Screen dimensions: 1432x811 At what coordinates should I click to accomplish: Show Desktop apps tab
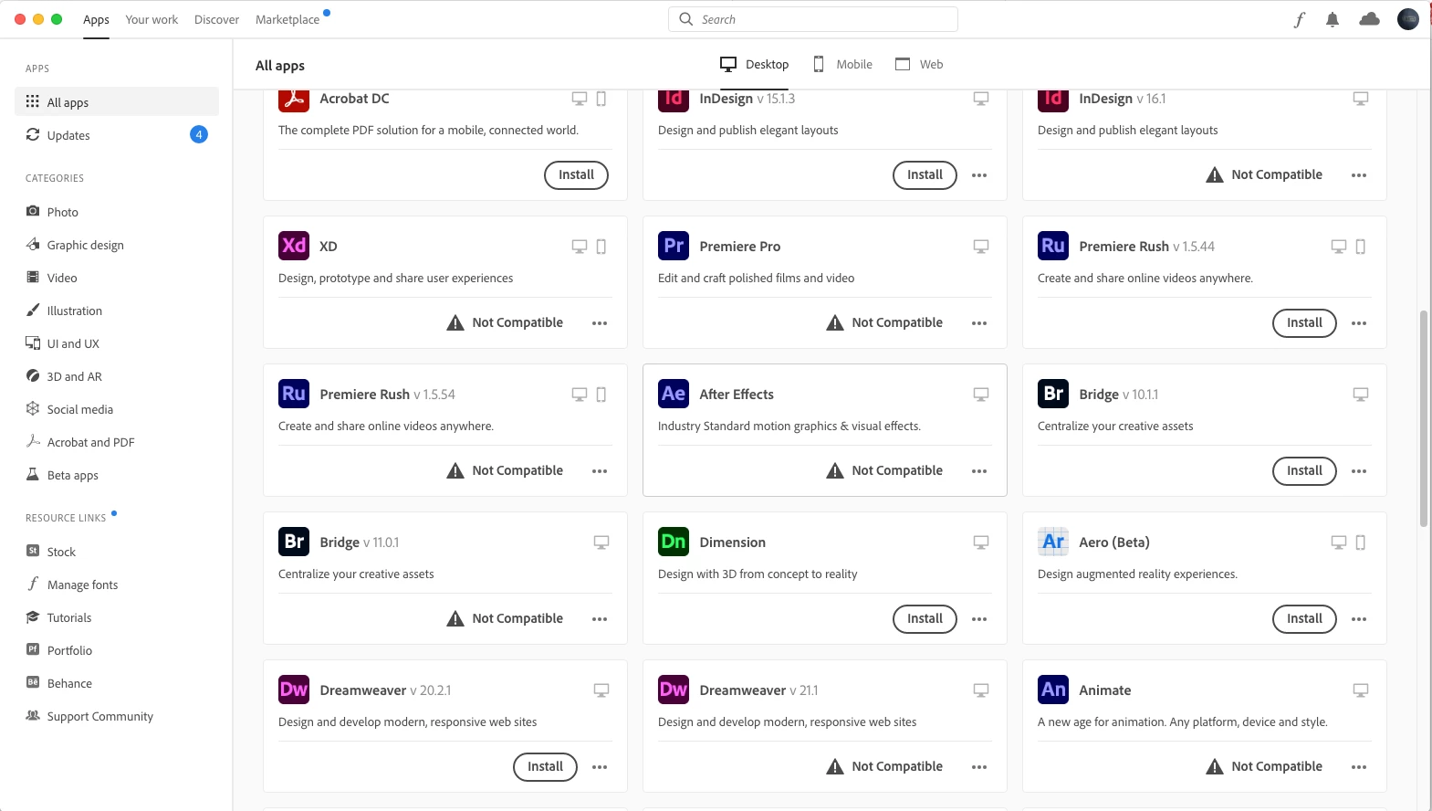click(x=755, y=64)
